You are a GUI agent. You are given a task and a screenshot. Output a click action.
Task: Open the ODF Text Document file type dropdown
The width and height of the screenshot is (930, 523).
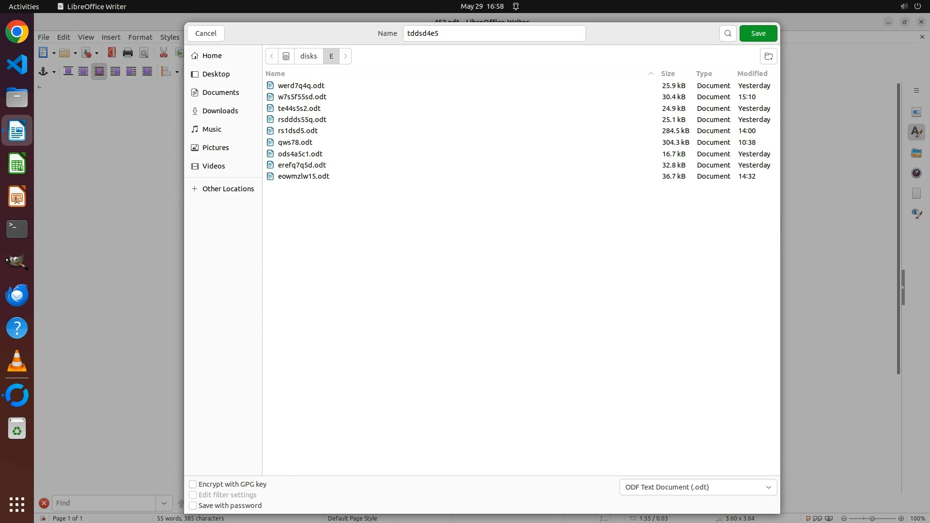(x=698, y=487)
